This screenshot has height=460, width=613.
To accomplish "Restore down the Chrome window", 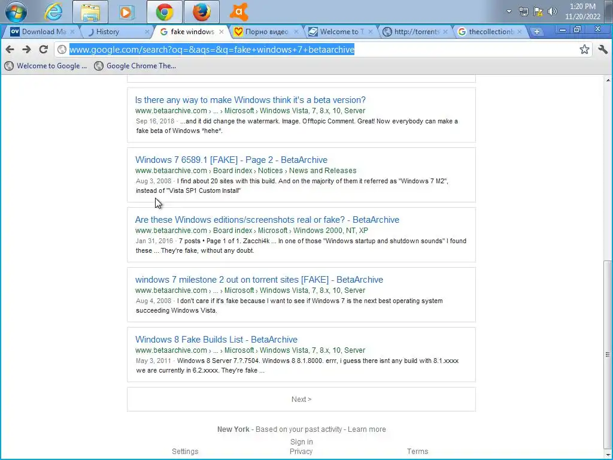I will tap(577, 29).
